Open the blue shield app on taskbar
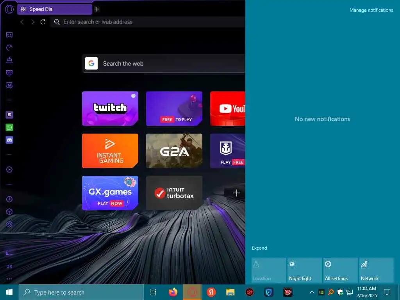Screen dimensions: 400x300 click(x=269, y=292)
